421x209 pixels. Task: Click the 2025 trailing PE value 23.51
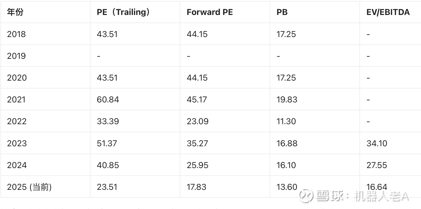(x=107, y=187)
